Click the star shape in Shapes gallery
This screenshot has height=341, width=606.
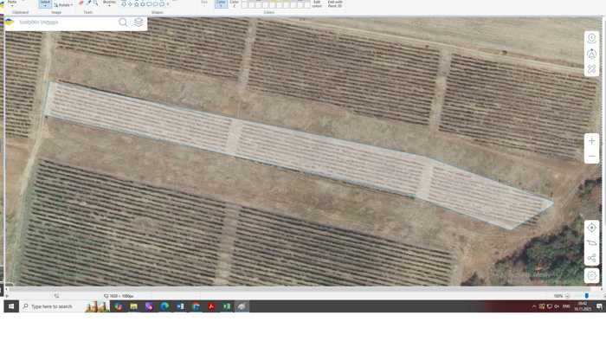pyautogui.click(x=137, y=3)
